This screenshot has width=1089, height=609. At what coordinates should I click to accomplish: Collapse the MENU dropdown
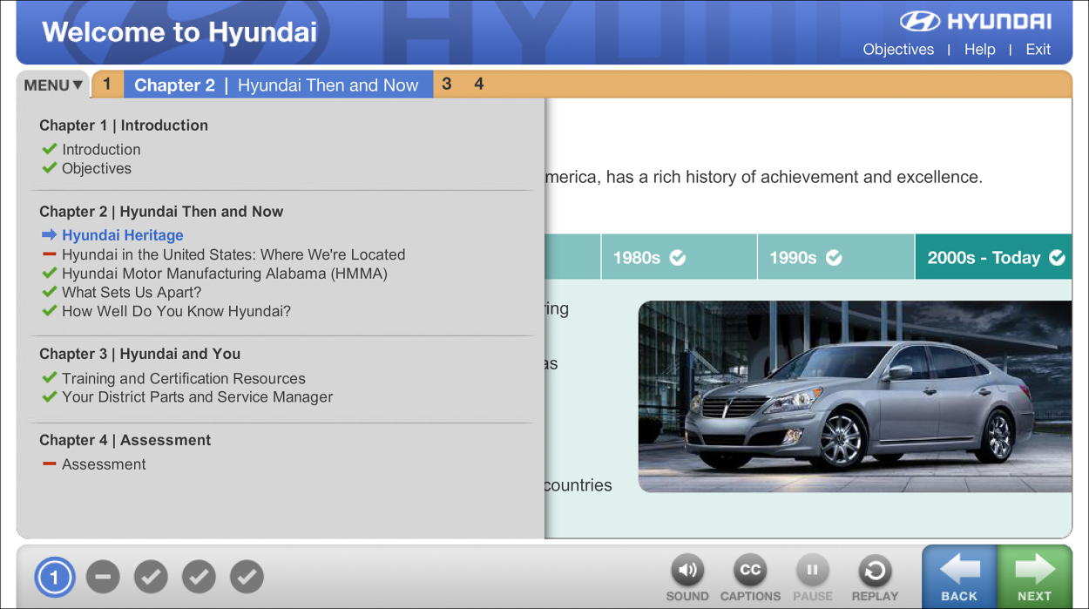coord(53,85)
